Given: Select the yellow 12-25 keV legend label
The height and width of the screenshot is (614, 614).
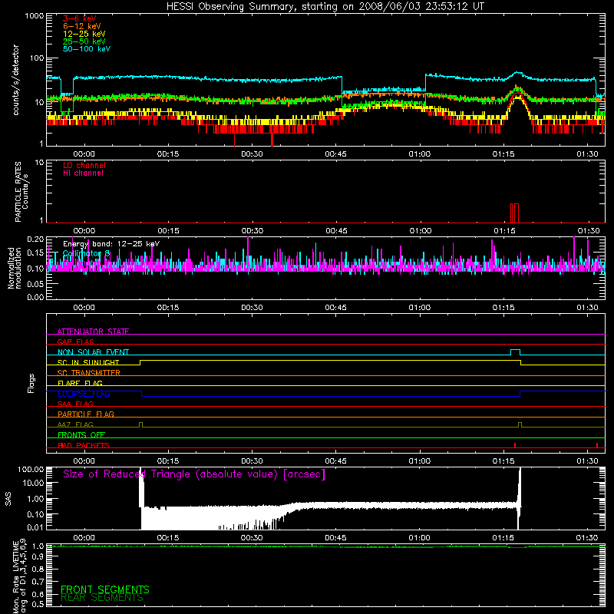Looking at the screenshot, I should [84, 34].
